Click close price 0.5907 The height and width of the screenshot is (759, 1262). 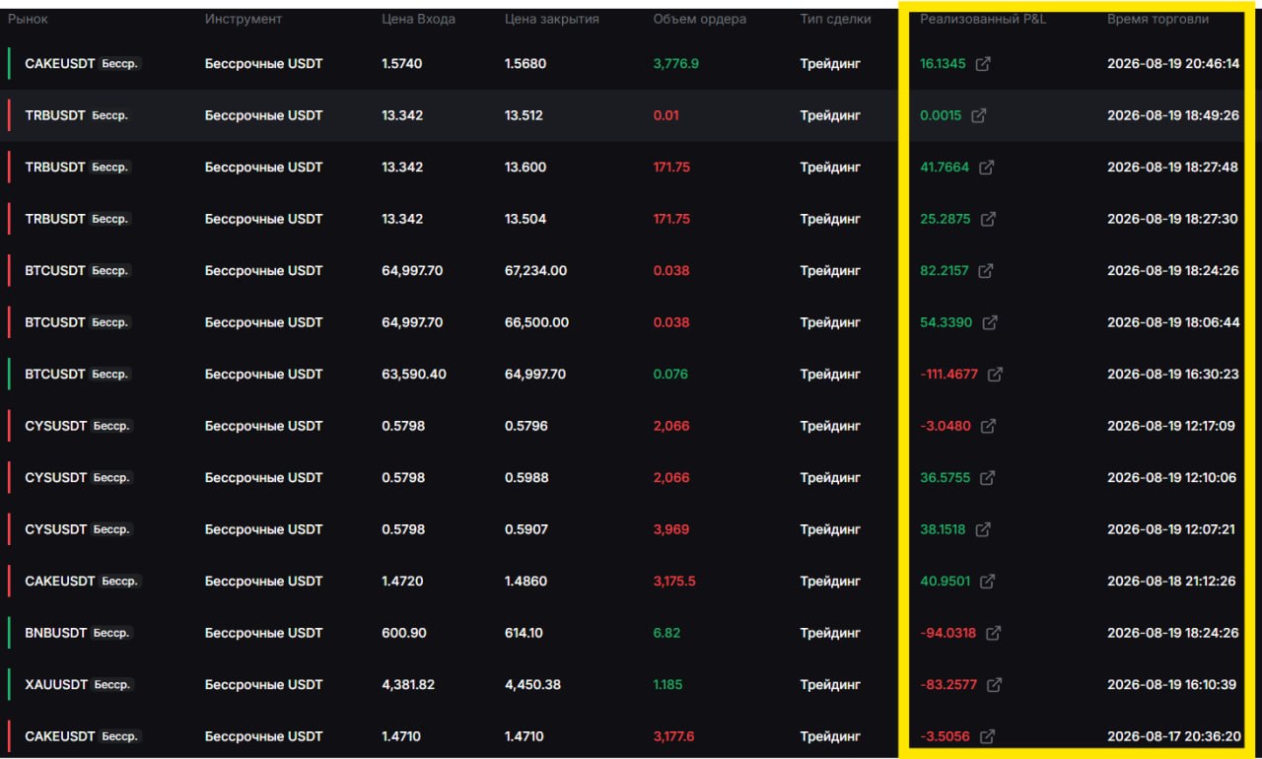526,529
